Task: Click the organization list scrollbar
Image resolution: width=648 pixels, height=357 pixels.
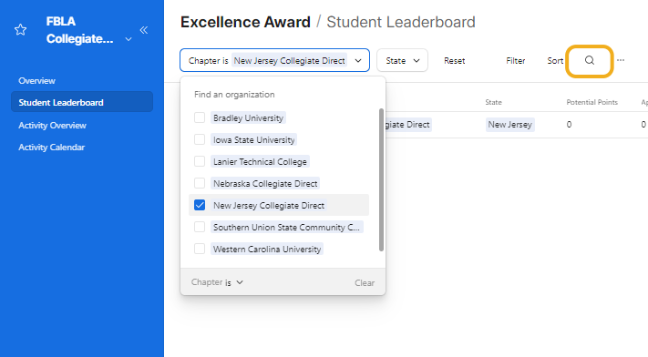Action: pos(381,179)
